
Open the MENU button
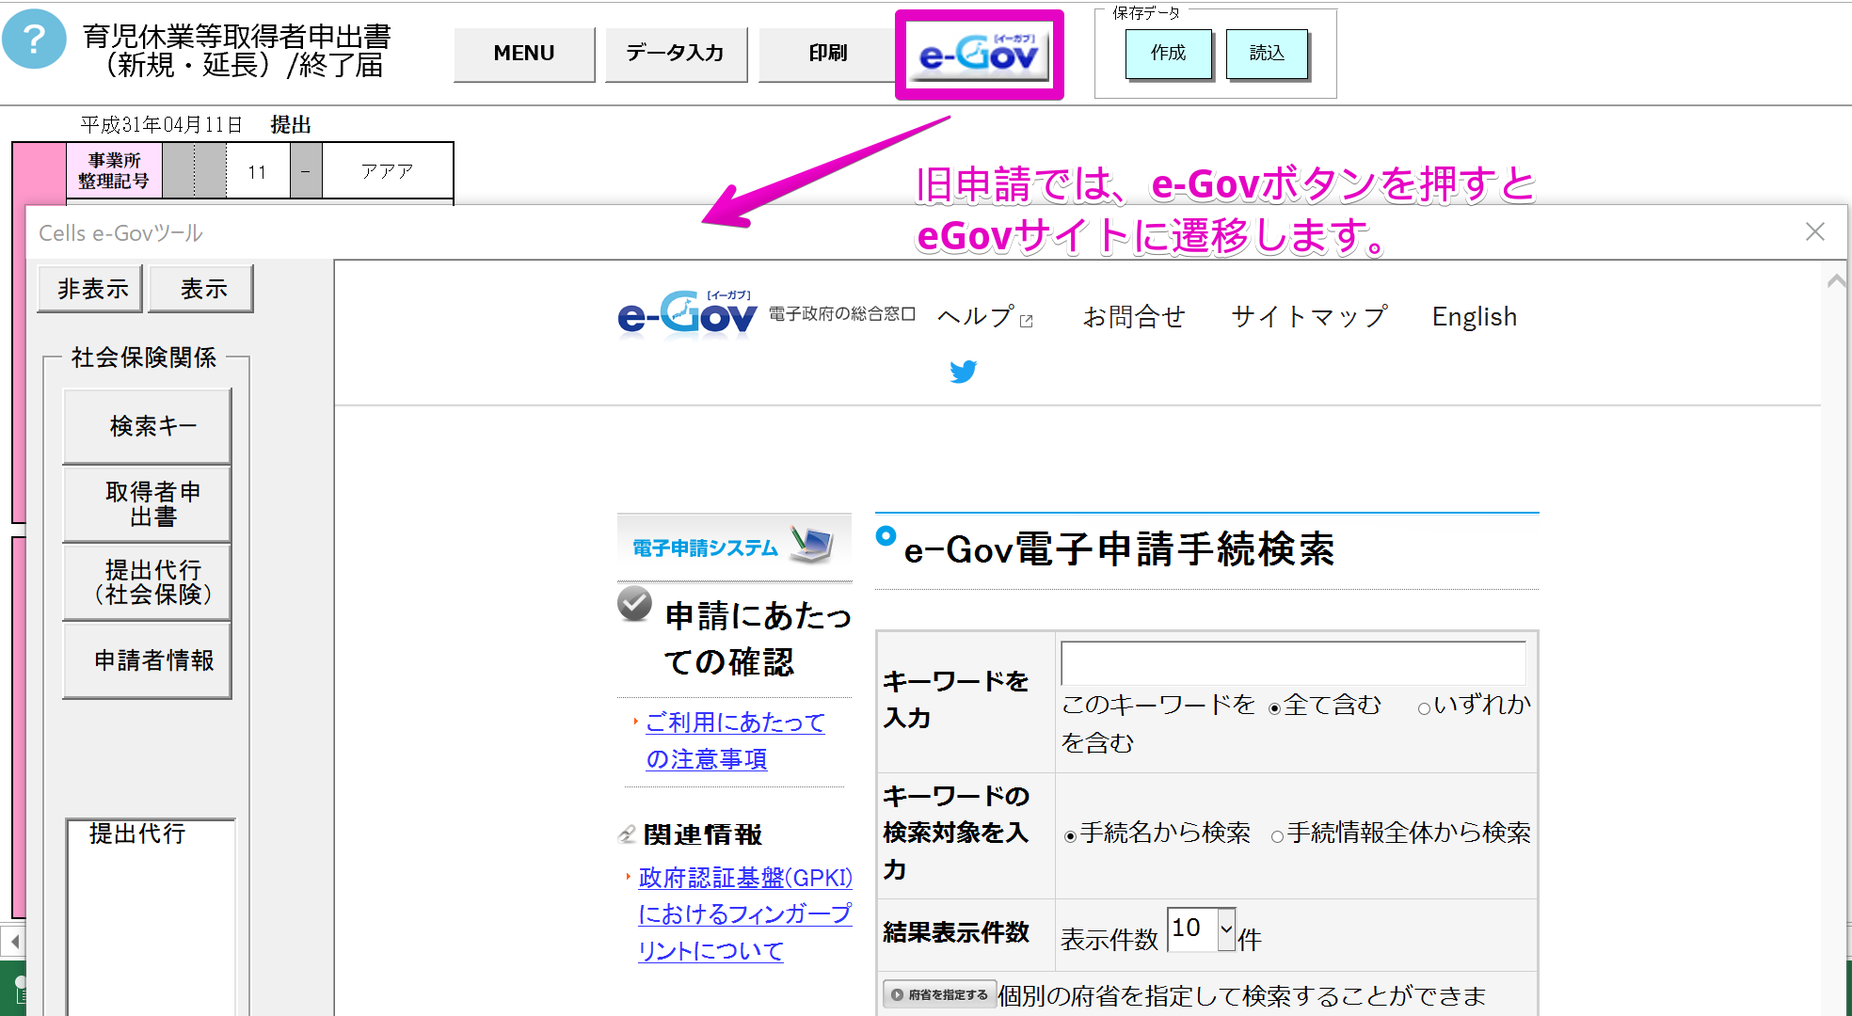[x=524, y=54]
